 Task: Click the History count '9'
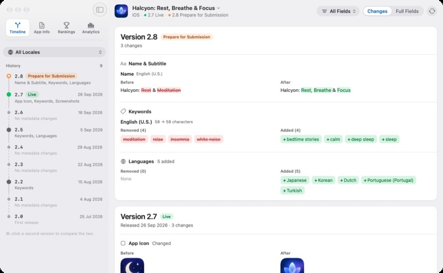tap(101, 65)
